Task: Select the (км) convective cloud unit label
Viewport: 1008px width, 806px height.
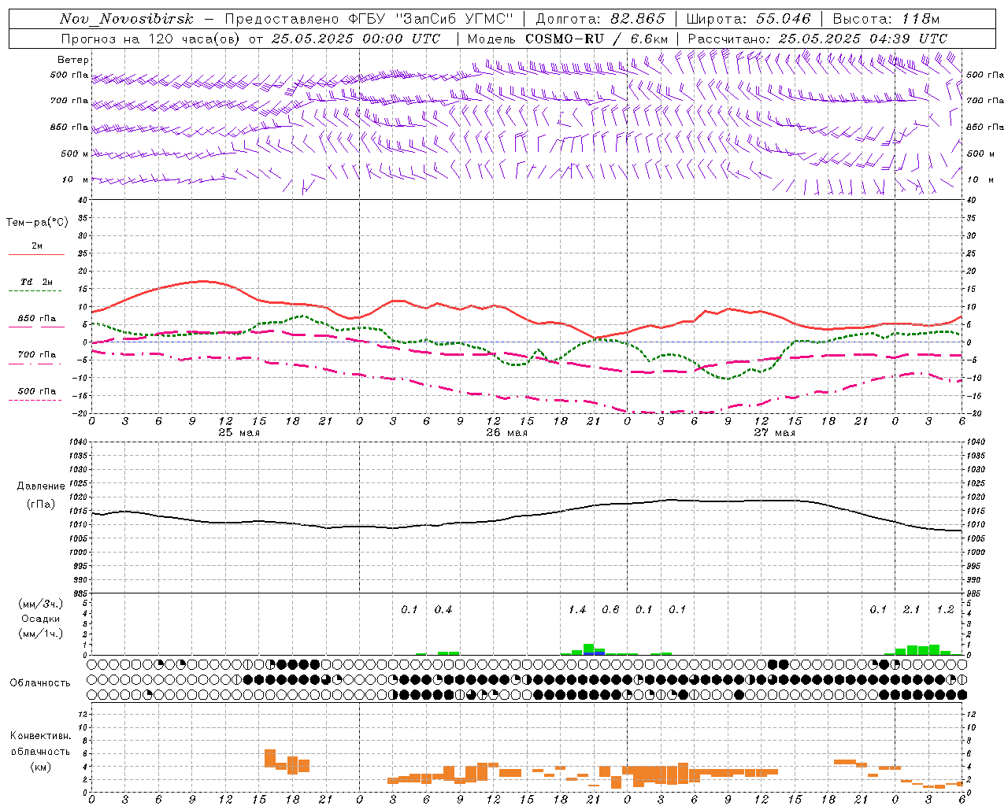Action: (x=41, y=767)
